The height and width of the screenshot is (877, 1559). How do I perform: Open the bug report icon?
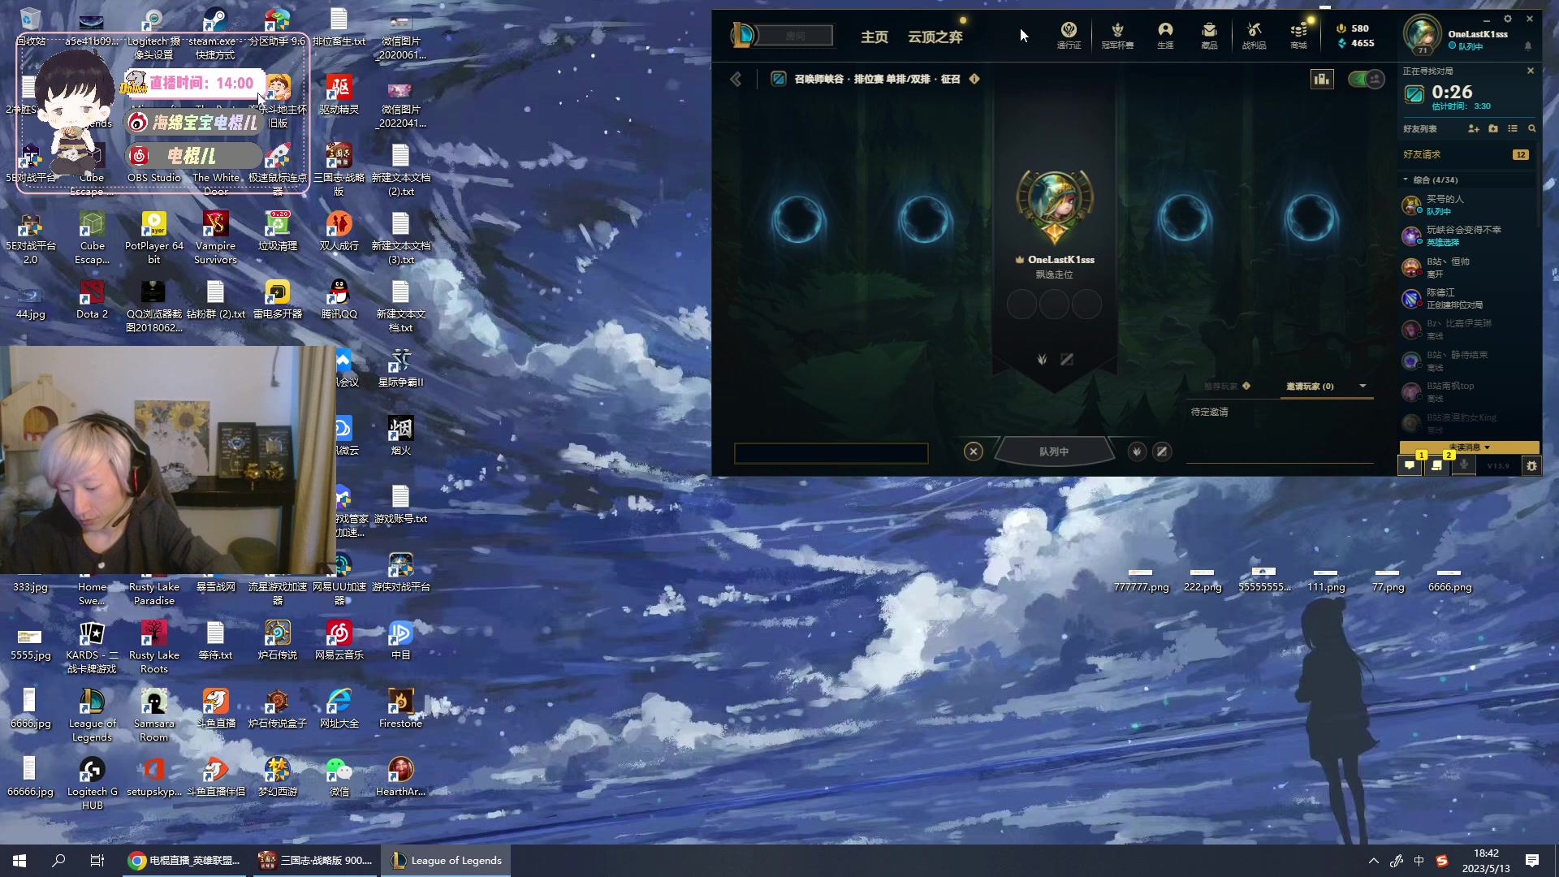click(1531, 465)
